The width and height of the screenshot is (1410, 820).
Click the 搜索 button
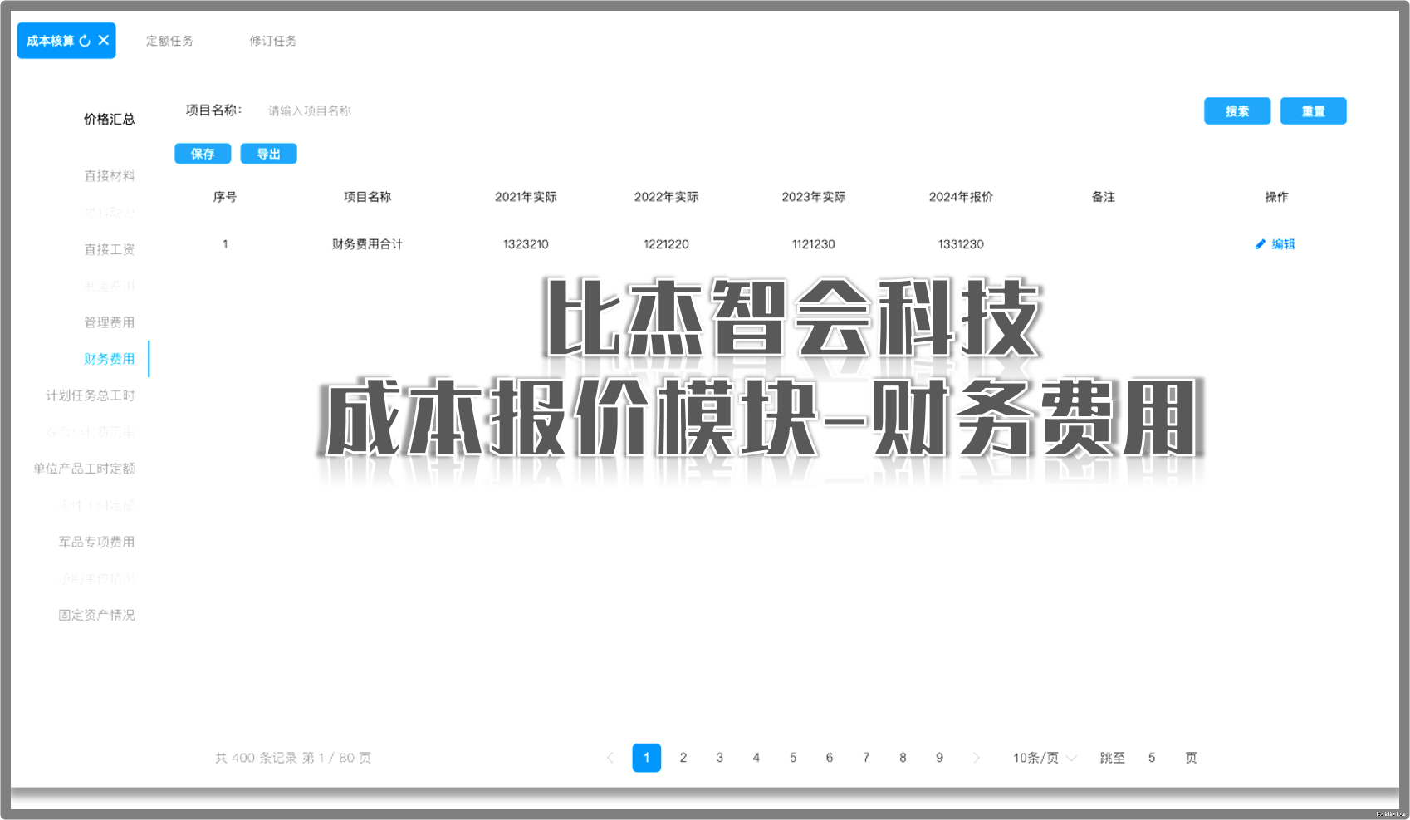coord(1236,111)
